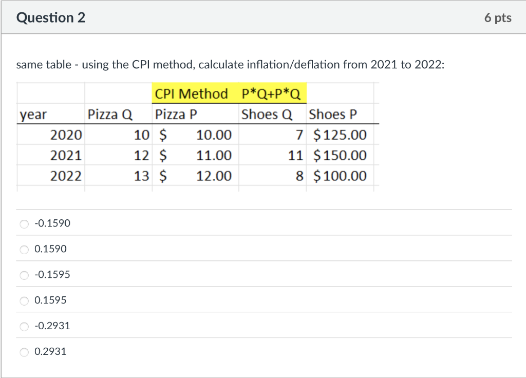This screenshot has width=526, height=378.
Task: Choose the positive 0.2931 radio button
Action: 24,352
